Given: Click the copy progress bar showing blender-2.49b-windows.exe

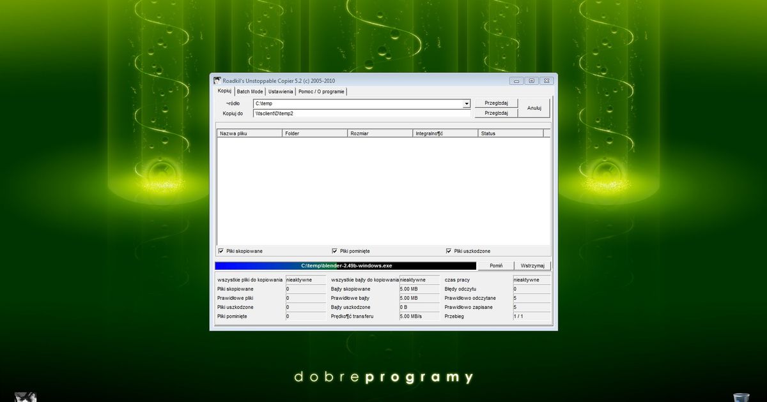Looking at the screenshot, I should [346, 265].
